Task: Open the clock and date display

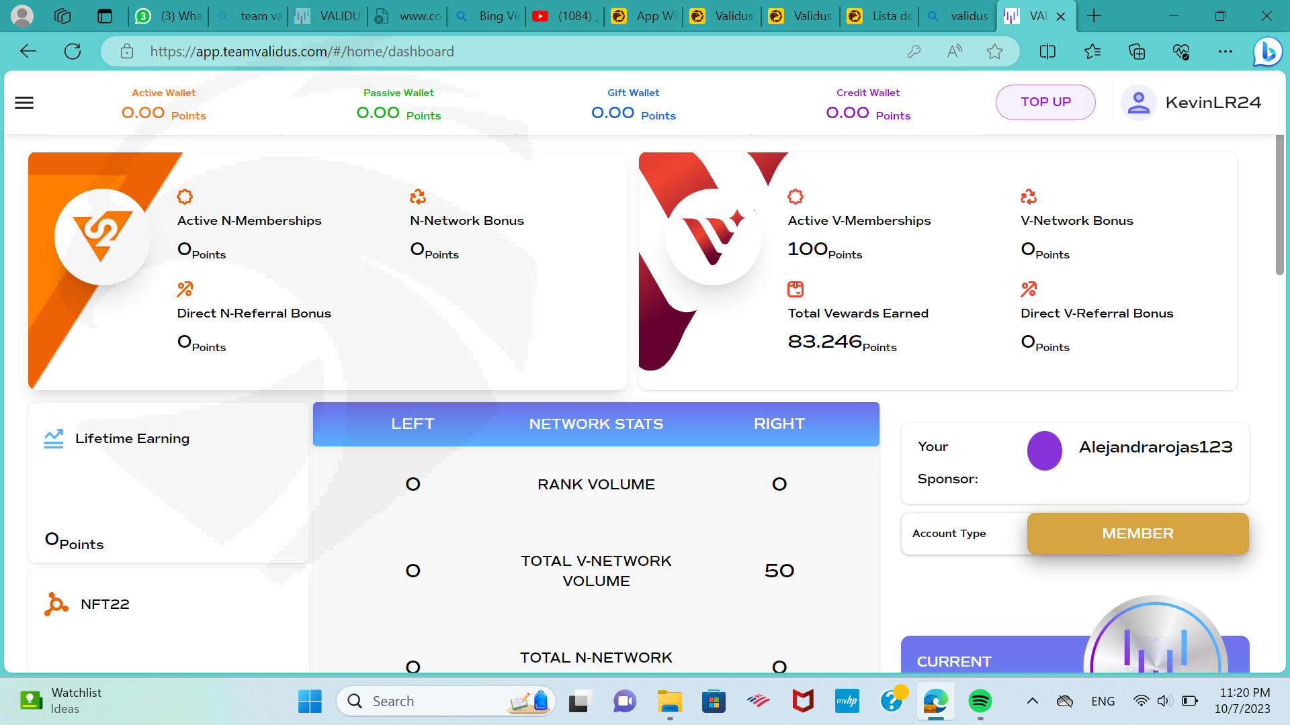Action: coord(1244,701)
